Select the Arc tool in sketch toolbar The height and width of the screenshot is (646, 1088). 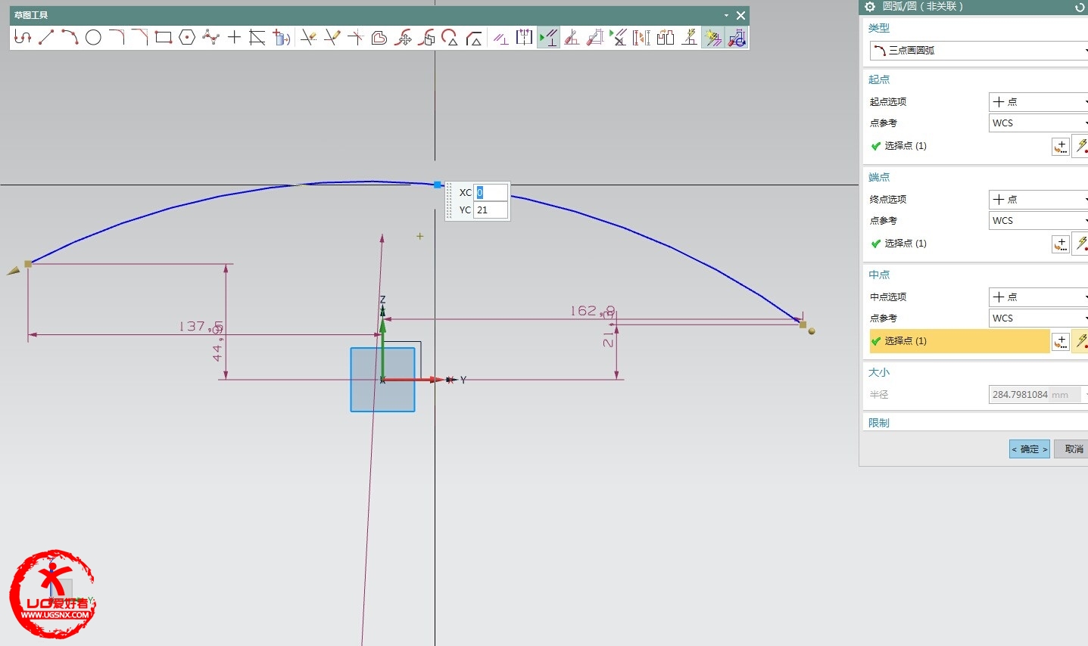click(x=70, y=37)
